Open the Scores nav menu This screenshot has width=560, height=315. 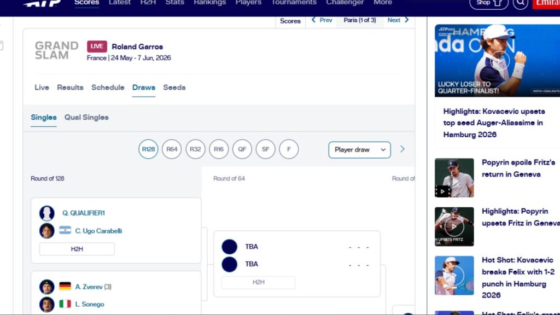click(86, 3)
